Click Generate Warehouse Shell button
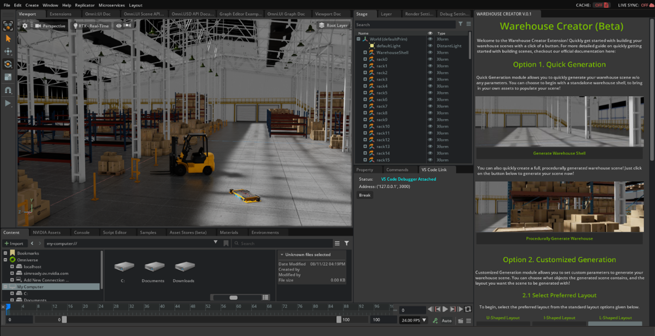 559,153
